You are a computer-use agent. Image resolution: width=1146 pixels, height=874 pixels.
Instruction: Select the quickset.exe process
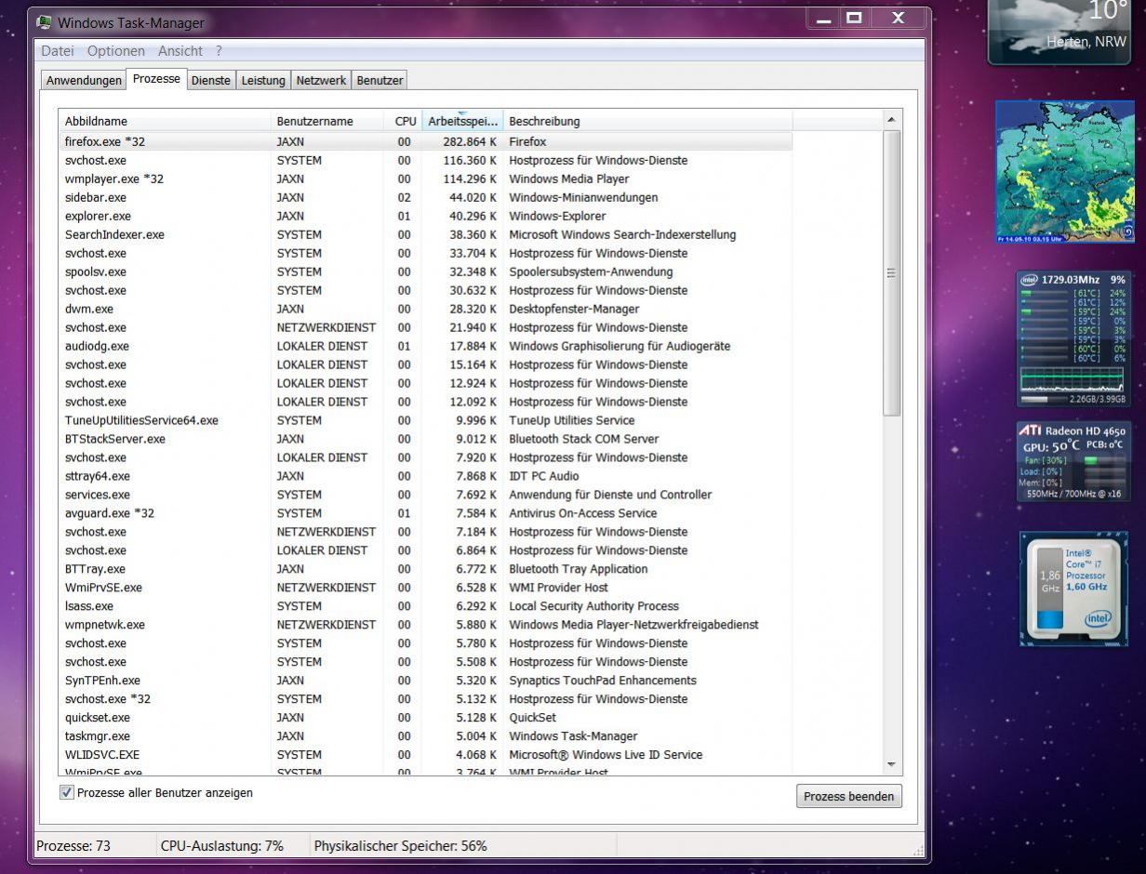[x=425, y=718]
